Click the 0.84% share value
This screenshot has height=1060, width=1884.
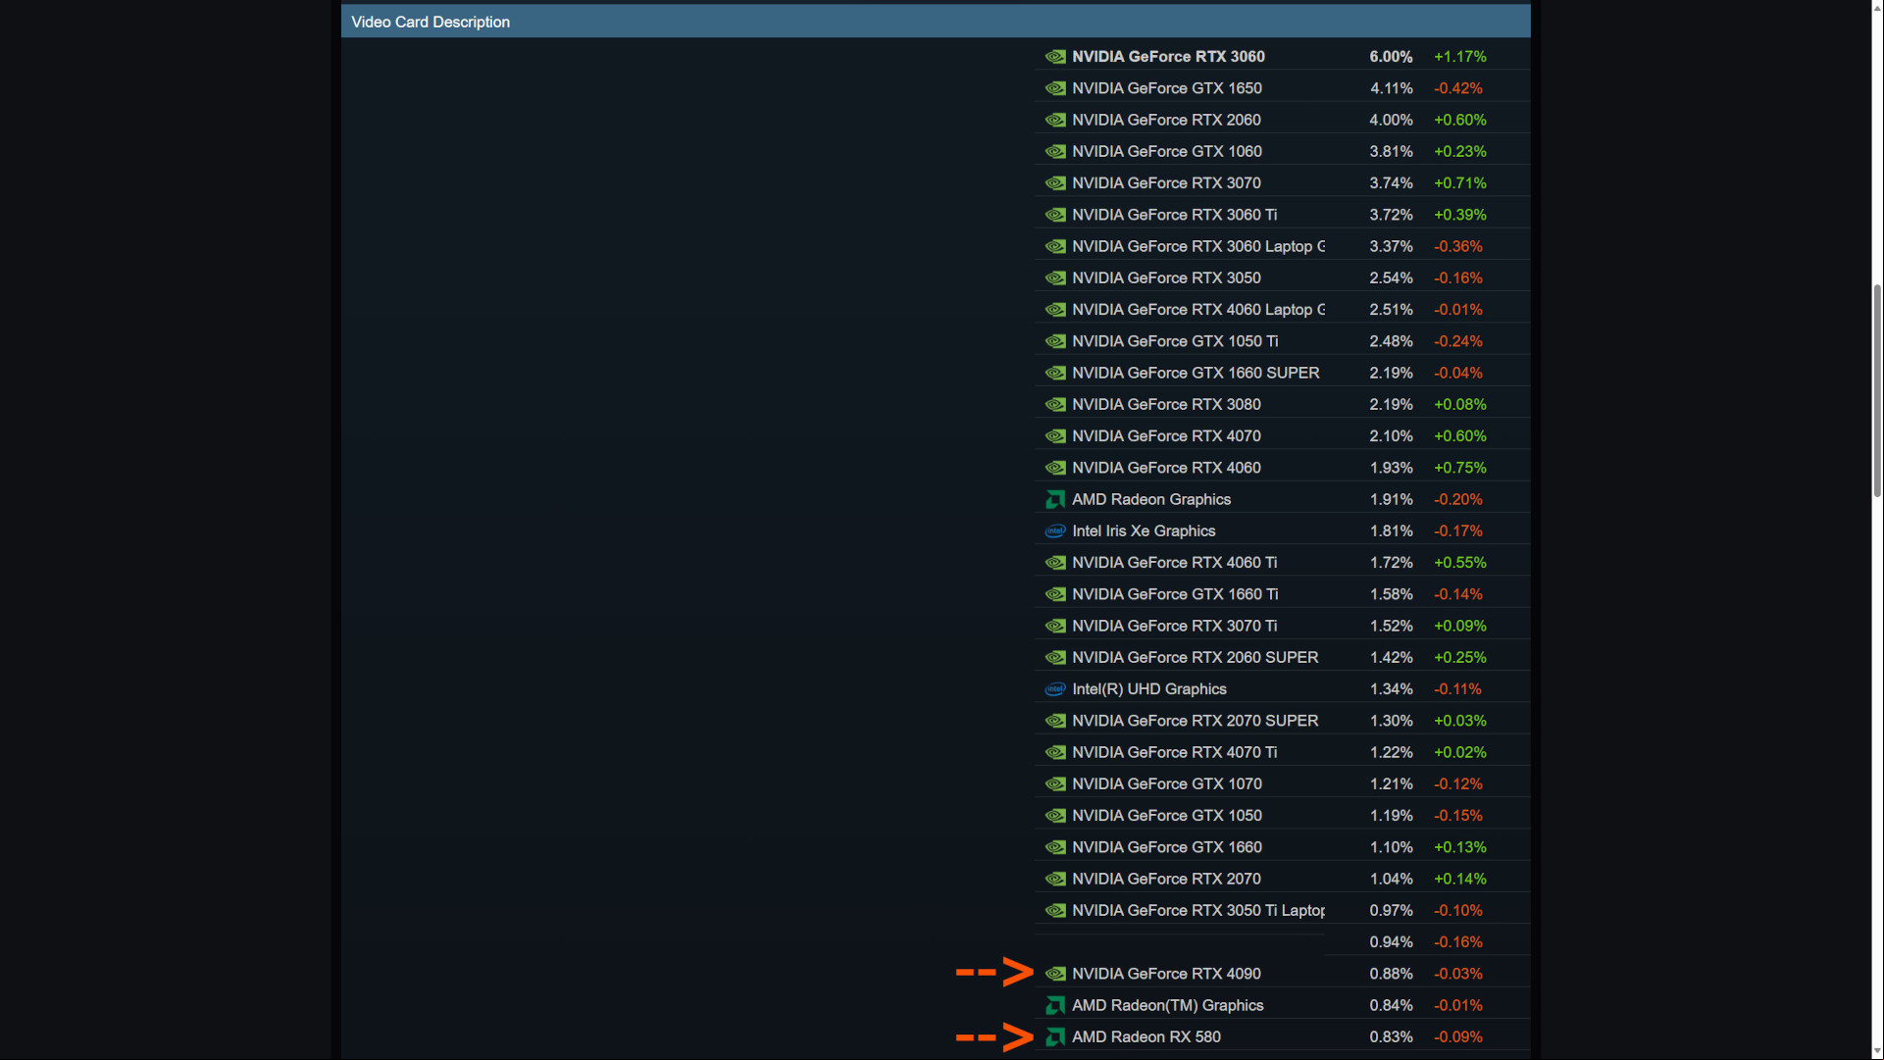1391,1005
